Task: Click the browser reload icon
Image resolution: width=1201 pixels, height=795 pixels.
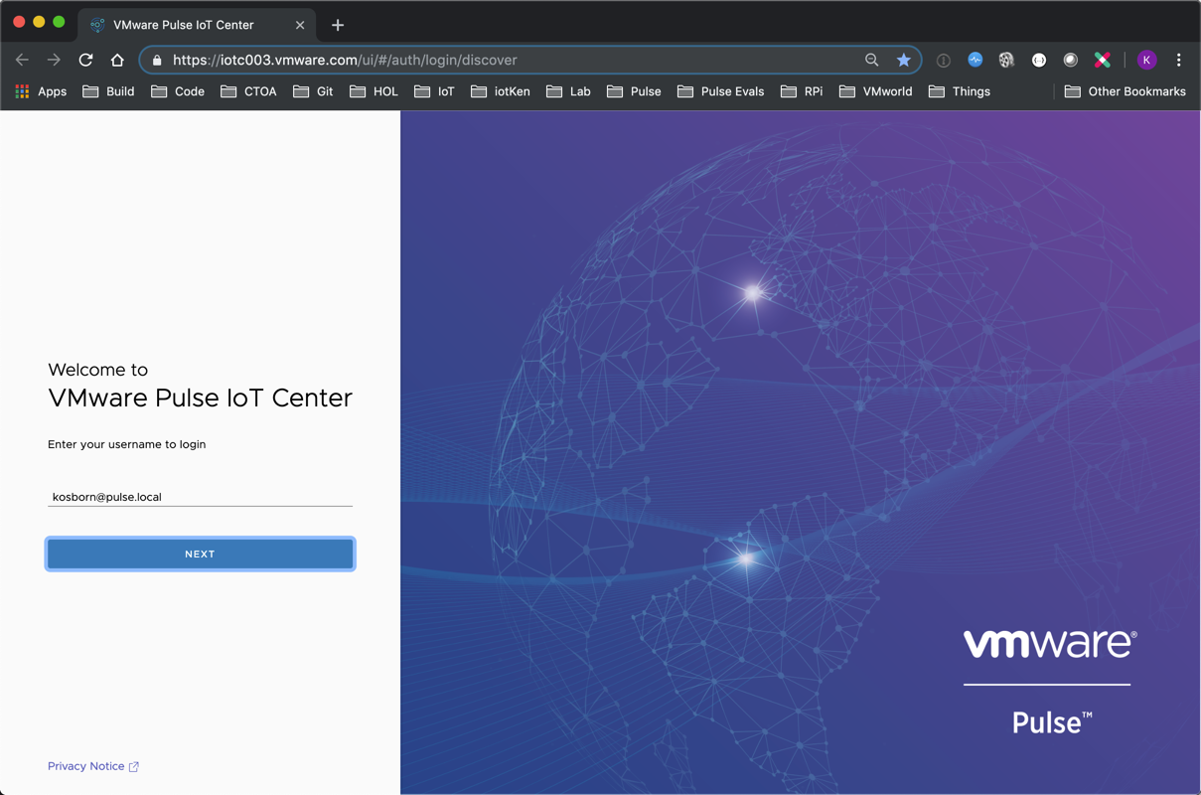Action: (85, 60)
